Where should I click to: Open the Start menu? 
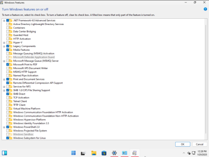pos(74,153)
